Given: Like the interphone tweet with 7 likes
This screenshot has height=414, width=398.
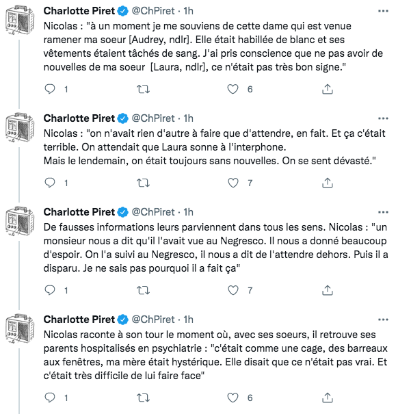Looking at the screenshot, I should 233,183.
